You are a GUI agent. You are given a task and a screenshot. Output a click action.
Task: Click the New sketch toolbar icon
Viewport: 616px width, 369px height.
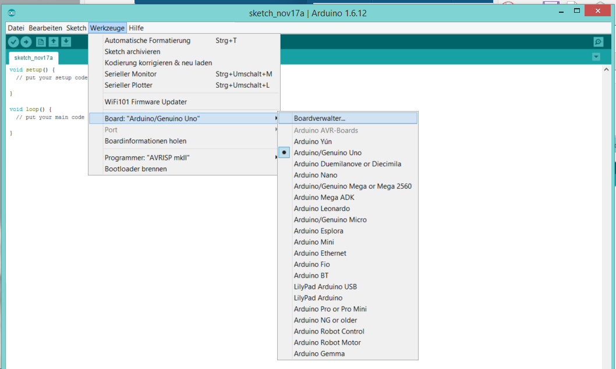[41, 42]
